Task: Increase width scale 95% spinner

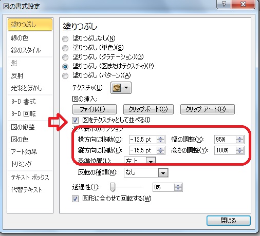Action: pos(239,138)
